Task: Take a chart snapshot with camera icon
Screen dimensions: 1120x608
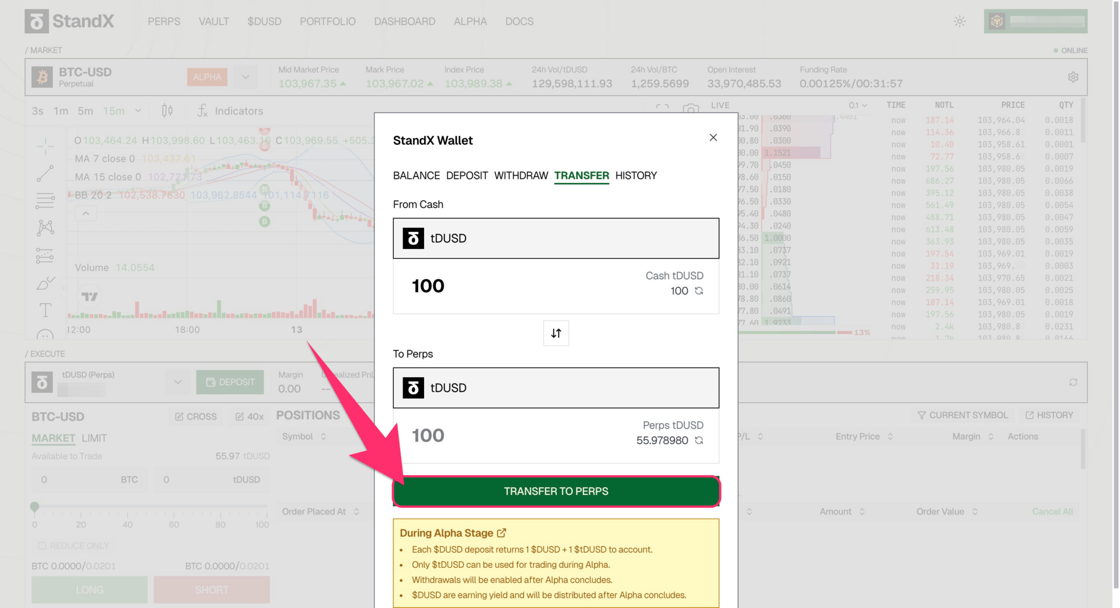Action: tap(691, 109)
